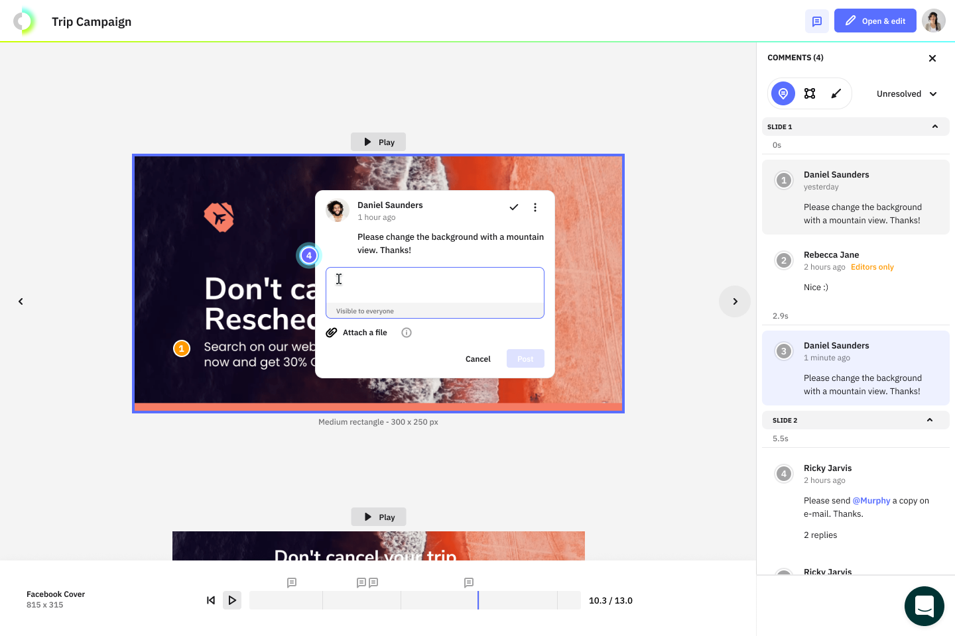Image resolution: width=955 pixels, height=636 pixels.
Task: Click the pin comment filter icon
Action: [783, 93]
